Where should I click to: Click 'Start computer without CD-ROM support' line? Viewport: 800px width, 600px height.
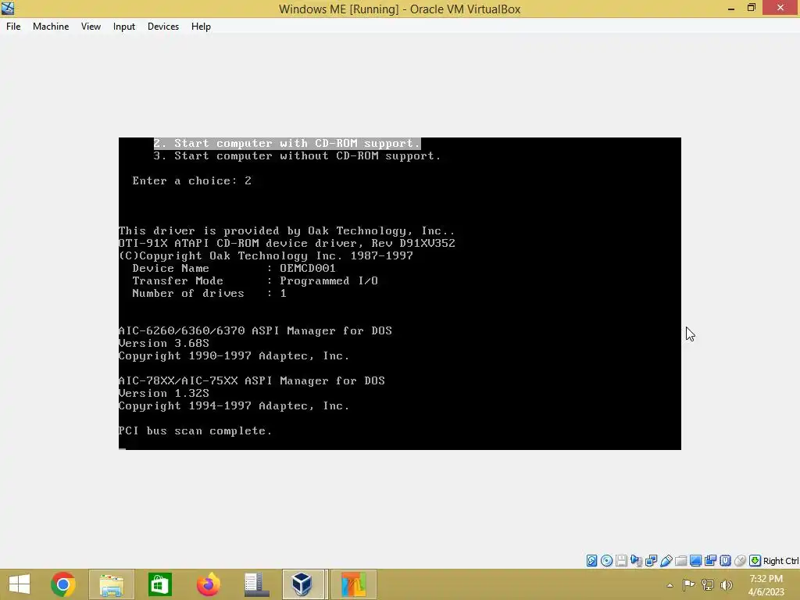[297, 156]
